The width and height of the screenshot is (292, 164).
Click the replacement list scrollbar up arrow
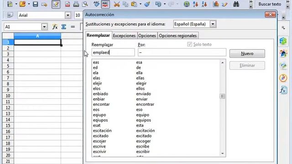coord(223,63)
